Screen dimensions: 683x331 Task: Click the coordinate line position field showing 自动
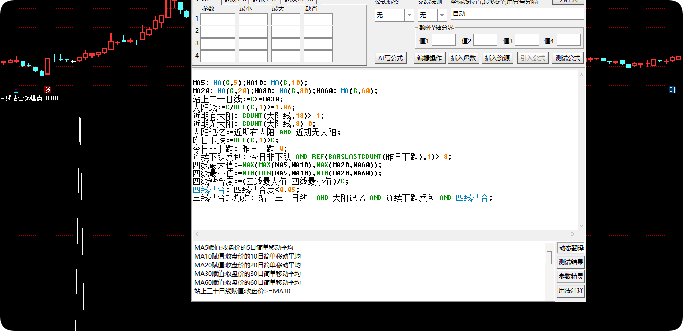517,14
